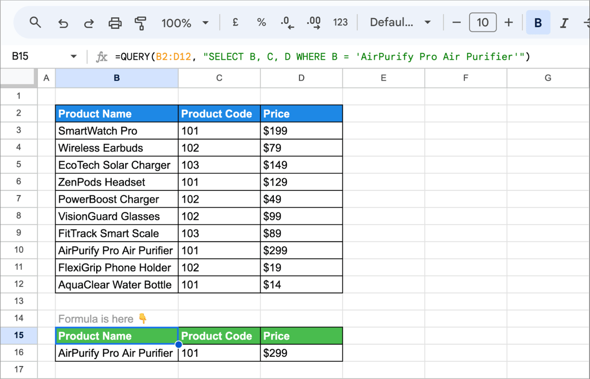Image resolution: width=590 pixels, height=379 pixels.
Task: Decrease font size with minus button
Action: pyautogui.click(x=456, y=23)
